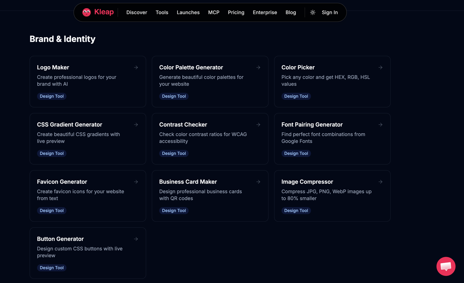Click 'Find perfect font combinations from Google Fonts'
Image resolution: width=464 pixels, height=283 pixels.
click(323, 138)
